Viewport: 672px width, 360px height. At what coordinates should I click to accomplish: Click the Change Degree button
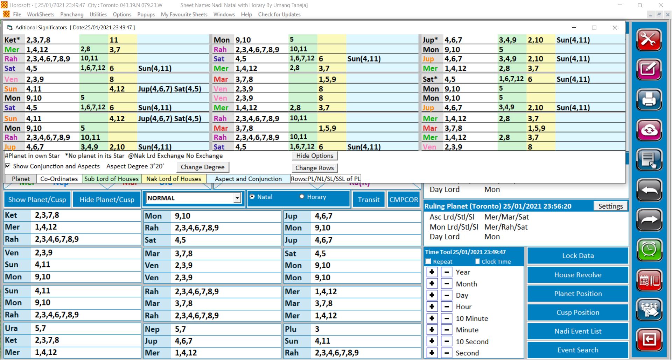click(203, 167)
